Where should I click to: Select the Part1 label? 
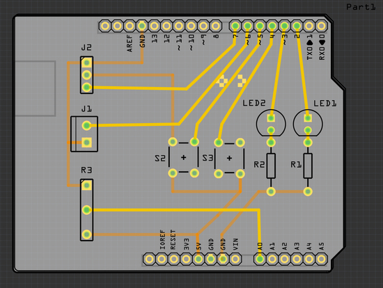(x=361, y=7)
